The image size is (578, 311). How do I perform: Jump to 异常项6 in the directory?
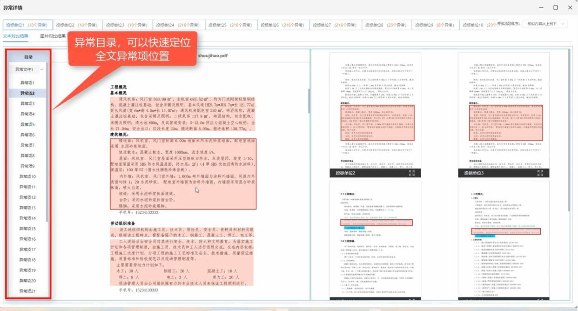[27, 135]
